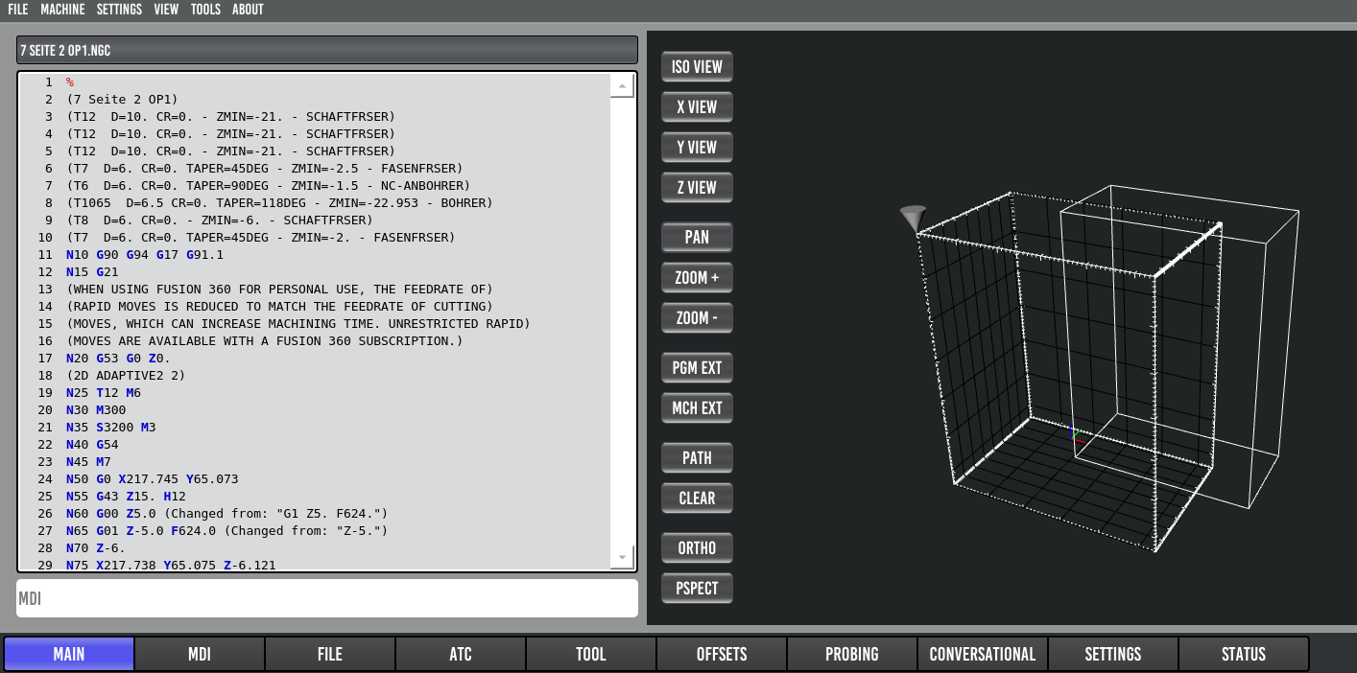Switch to the PROBING tab
This screenshot has width=1357, height=673.
click(x=852, y=654)
